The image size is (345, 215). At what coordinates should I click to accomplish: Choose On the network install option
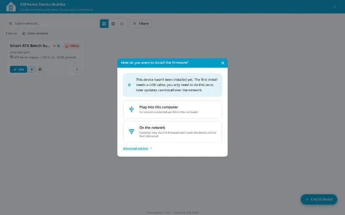(x=172, y=132)
